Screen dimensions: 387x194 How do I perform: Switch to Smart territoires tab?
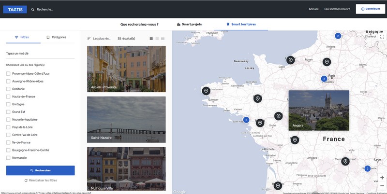click(241, 25)
